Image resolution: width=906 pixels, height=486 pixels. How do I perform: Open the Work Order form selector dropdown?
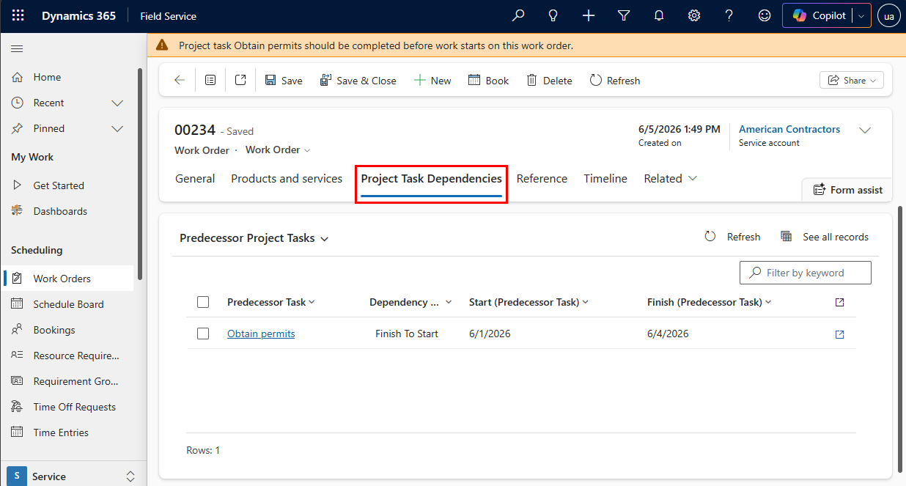[278, 150]
